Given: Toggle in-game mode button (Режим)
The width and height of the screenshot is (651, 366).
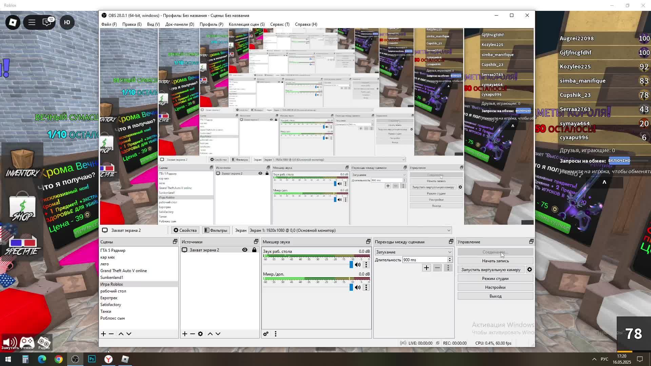Looking at the screenshot, I should click(27, 343).
